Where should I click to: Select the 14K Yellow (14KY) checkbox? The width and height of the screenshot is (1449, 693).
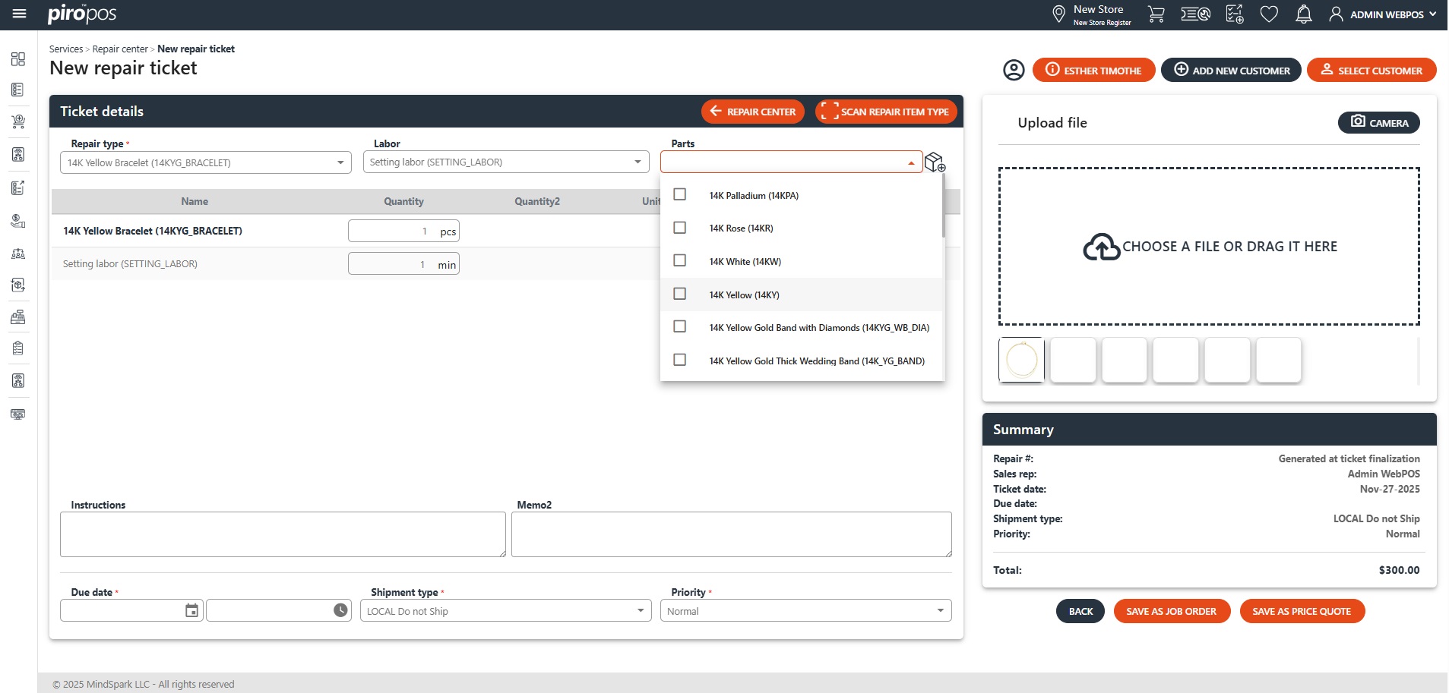[x=680, y=294]
